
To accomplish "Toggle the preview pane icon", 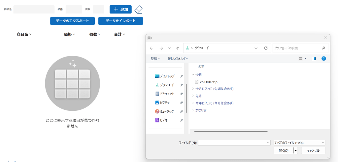I will point(314,59).
